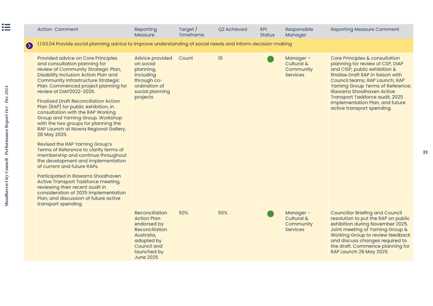Open the 1.1.03.04 social planning advice heading
Viewport: 433px width, 306px height.
coord(164,44)
